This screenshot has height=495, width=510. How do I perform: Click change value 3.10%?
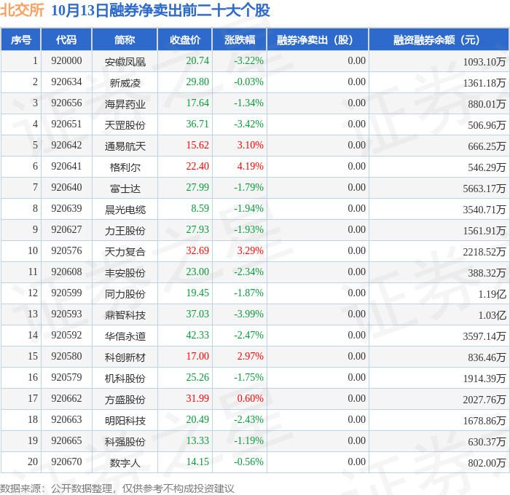(250, 146)
